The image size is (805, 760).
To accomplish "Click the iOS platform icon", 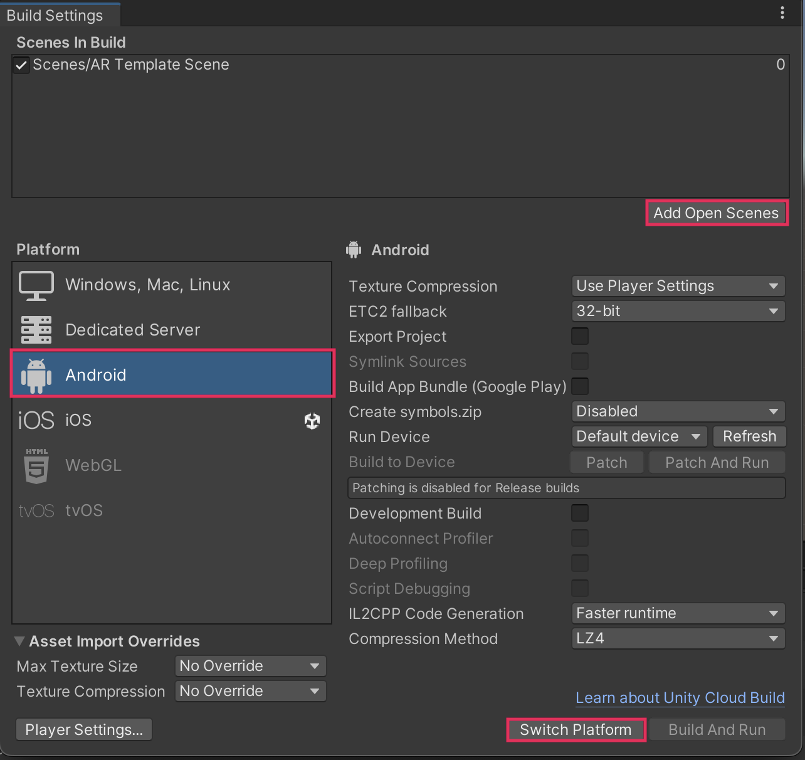I will tap(36, 420).
